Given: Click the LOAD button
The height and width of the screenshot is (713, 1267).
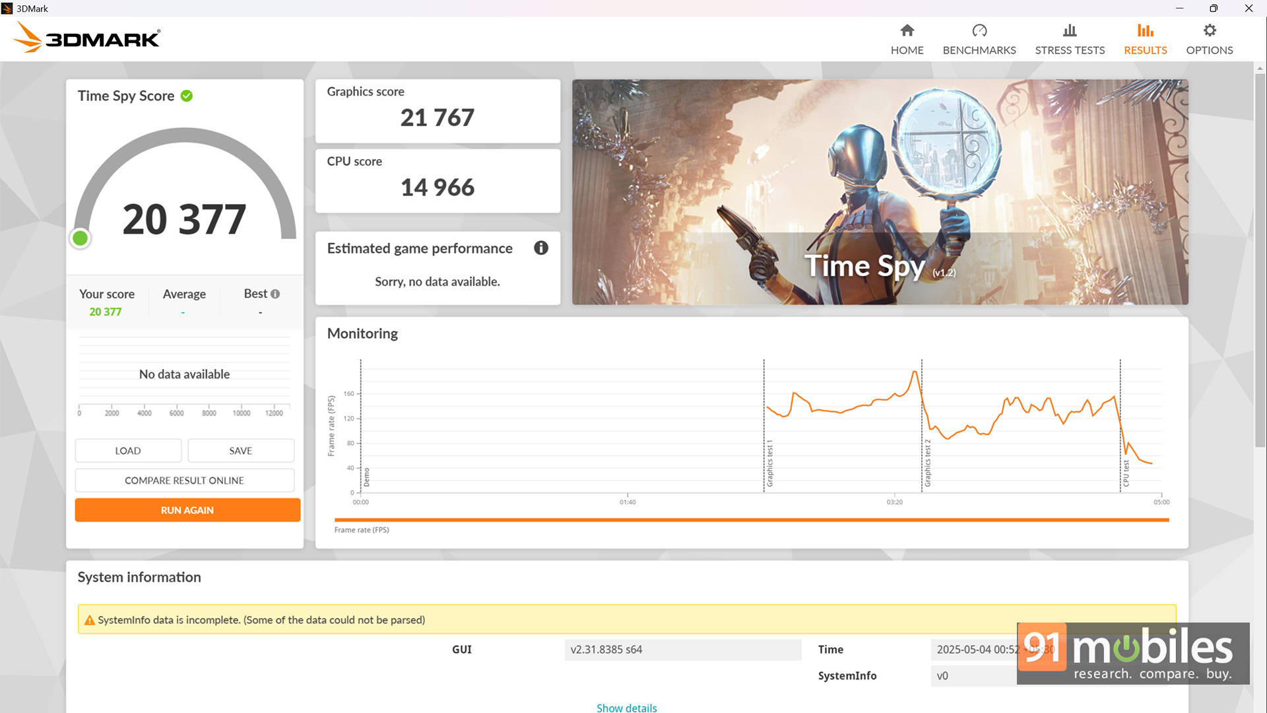Looking at the screenshot, I should 128,450.
